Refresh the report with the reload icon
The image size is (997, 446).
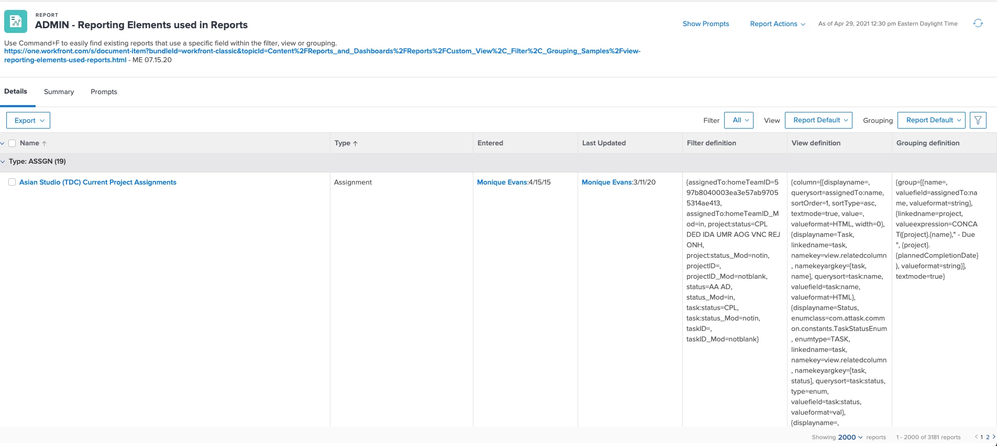point(978,24)
